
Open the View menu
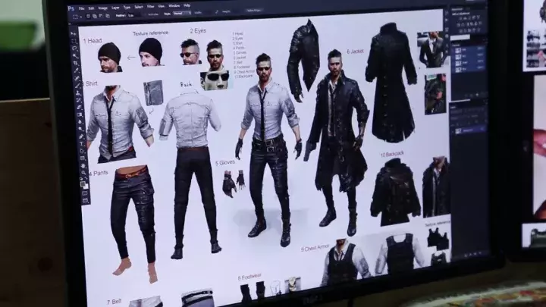pyautogui.click(x=162, y=6)
